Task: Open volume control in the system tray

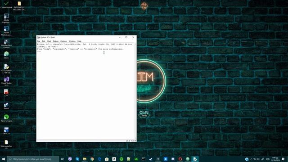Action: pos(258,159)
